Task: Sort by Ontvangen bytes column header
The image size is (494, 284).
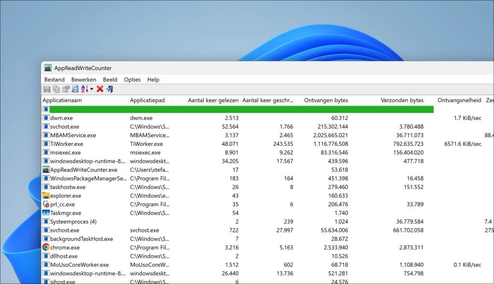Action: pyautogui.click(x=322, y=100)
